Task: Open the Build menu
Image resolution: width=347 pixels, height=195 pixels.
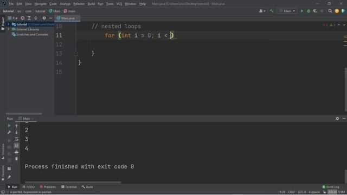Action: click(91, 4)
